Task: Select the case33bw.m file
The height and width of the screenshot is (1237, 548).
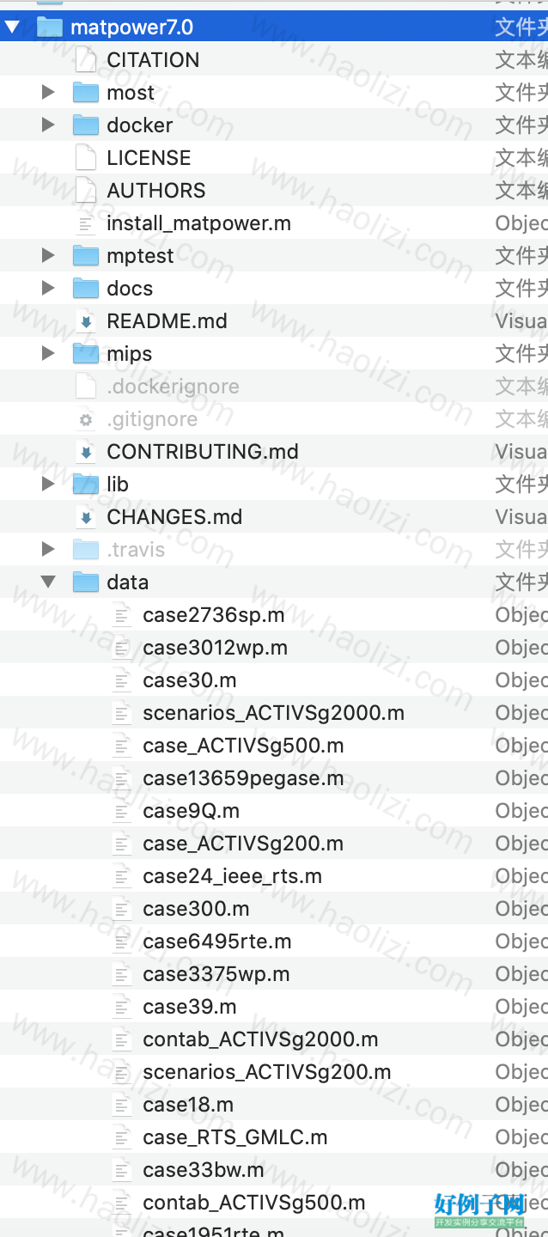Action: (203, 1170)
